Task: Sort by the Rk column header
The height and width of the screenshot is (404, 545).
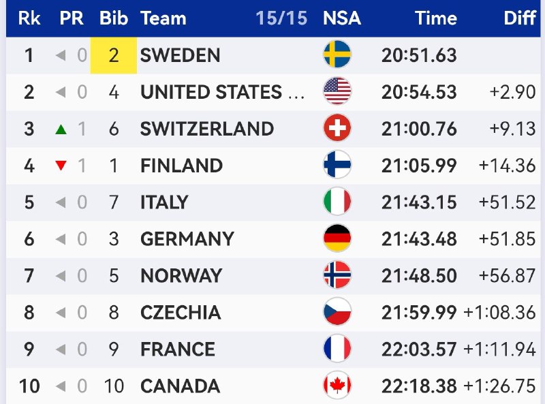Action: click(29, 18)
